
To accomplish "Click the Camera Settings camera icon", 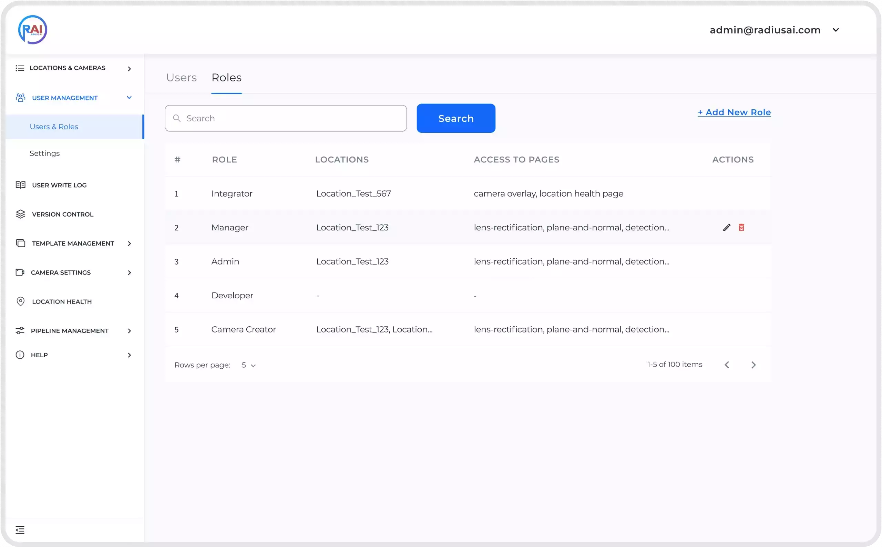I will point(20,272).
